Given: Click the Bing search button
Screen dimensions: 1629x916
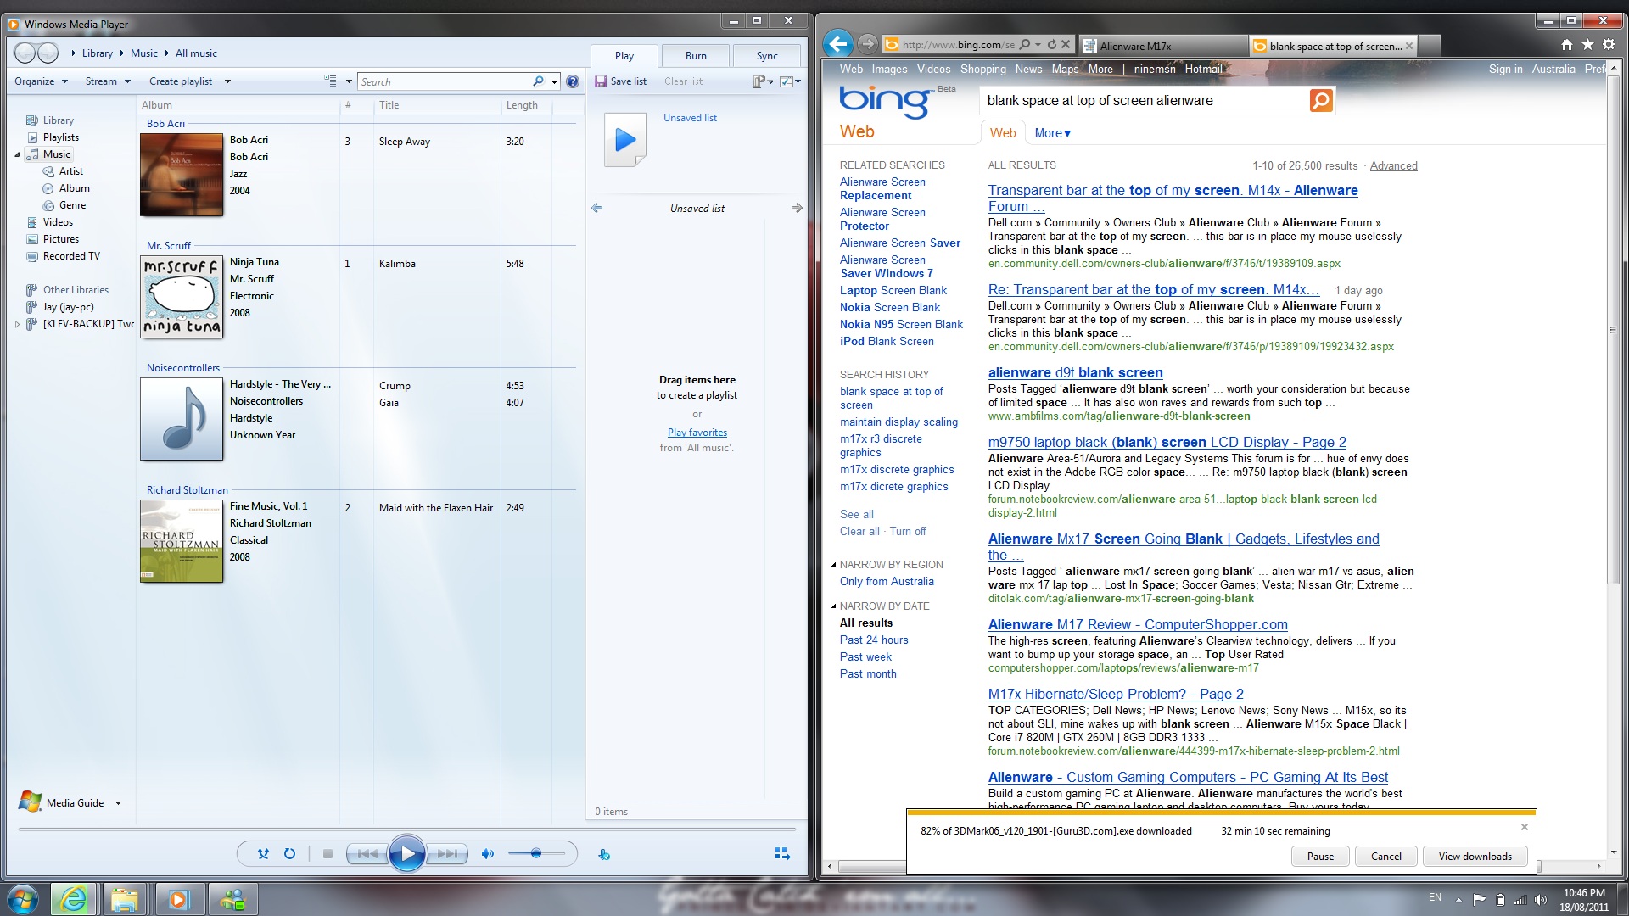Looking at the screenshot, I should click(x=1321, y=101).
